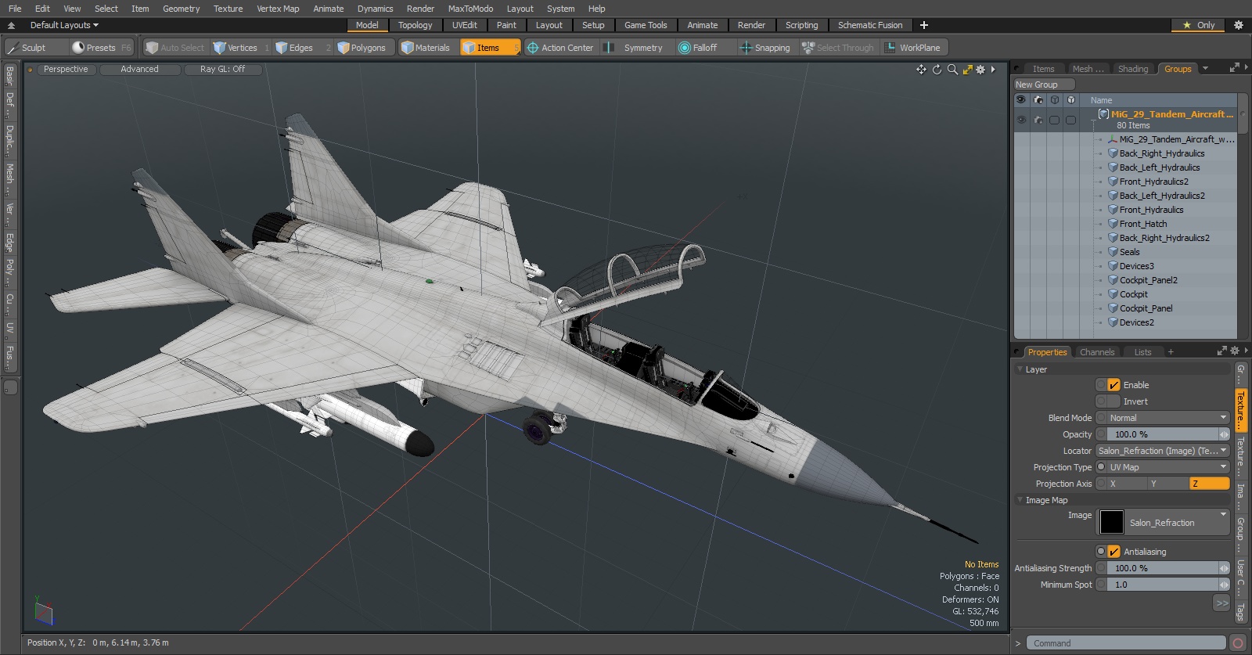Click the Advanced shading button
Viewport: 1252px width, 655px height.
[139, 70]
